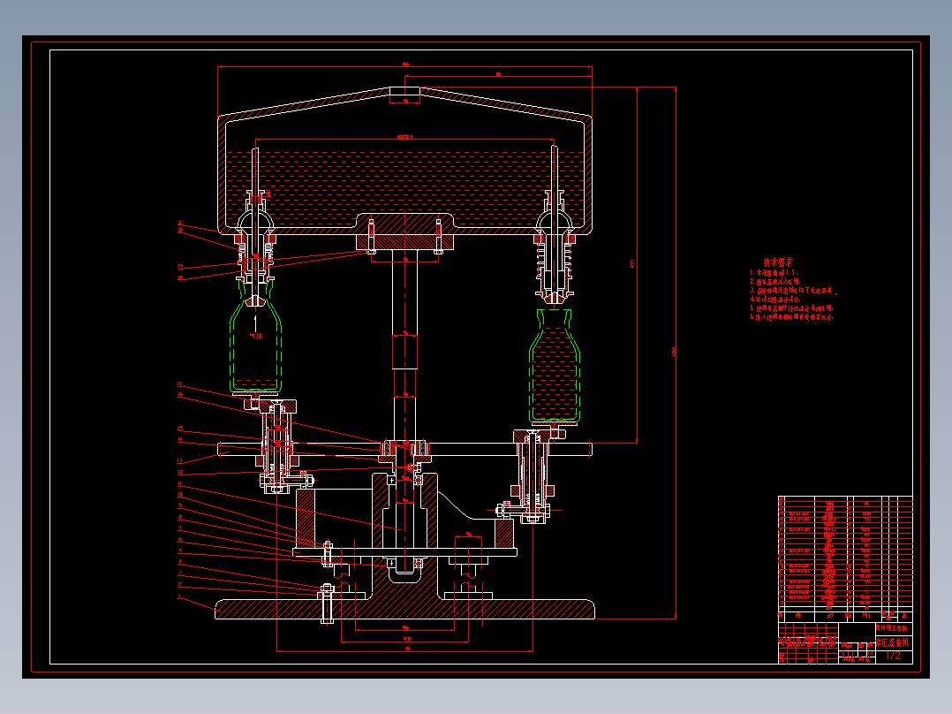Select technical requirement line numbered 2
952x714 pixels.
pos(775,281)
